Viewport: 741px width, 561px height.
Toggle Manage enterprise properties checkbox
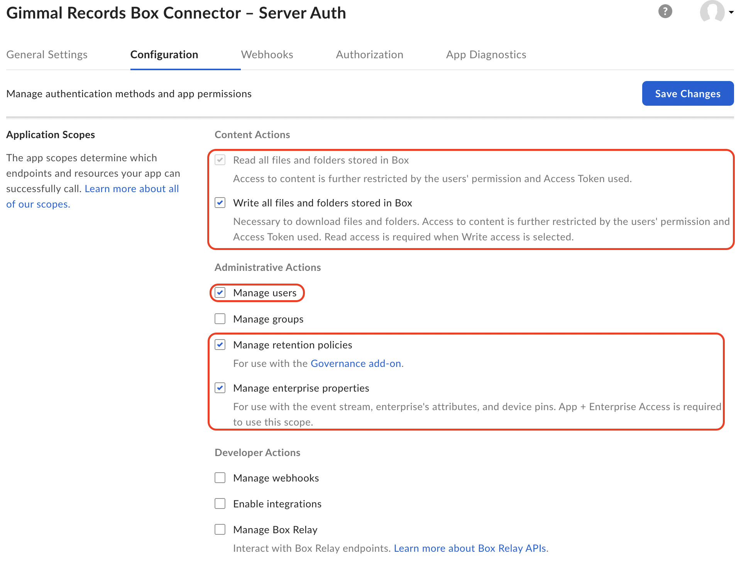tap(220, 388)
